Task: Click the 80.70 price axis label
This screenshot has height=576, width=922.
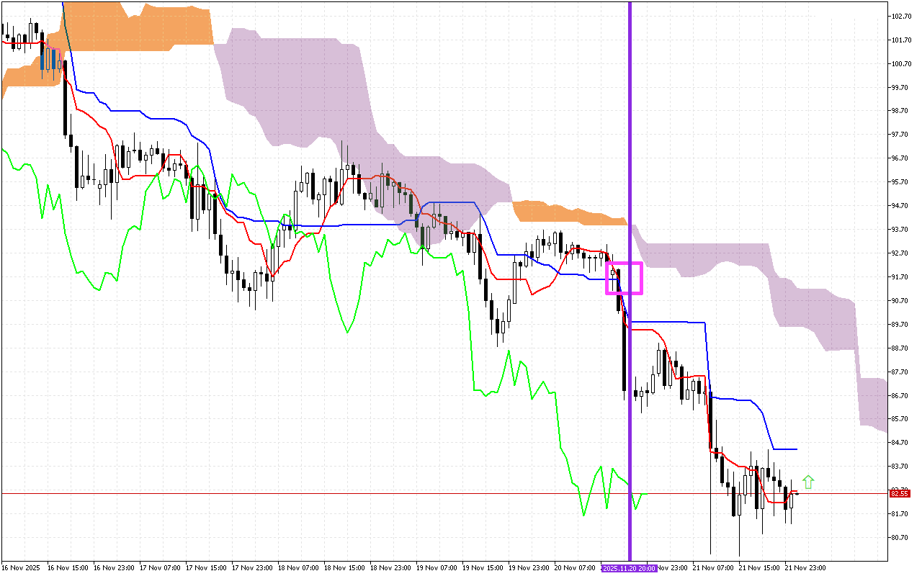Action: pos(901,538)
